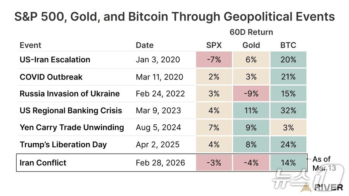Click the red SPX -7% cell
This screenshot has width=349, height=196.
(214, 60)
